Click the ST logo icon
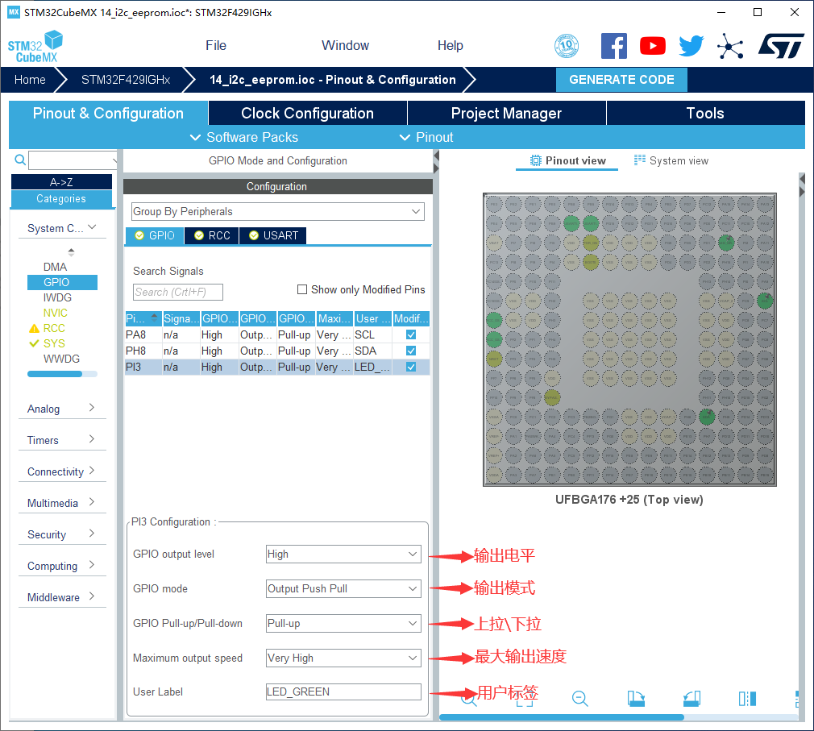The image size is (814, 731). 780,46
